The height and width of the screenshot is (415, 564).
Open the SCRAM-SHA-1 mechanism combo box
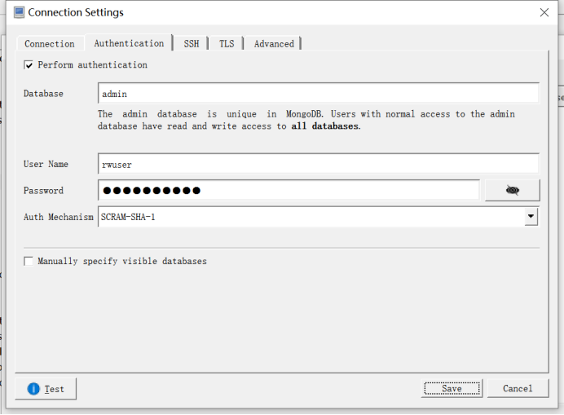pos(310,217)
